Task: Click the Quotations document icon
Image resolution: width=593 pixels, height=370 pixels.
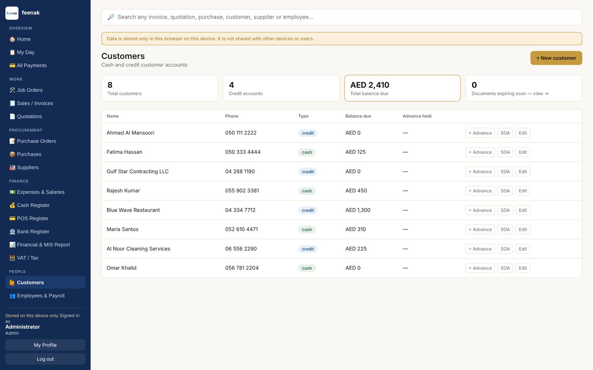Action: pos(12,116)
